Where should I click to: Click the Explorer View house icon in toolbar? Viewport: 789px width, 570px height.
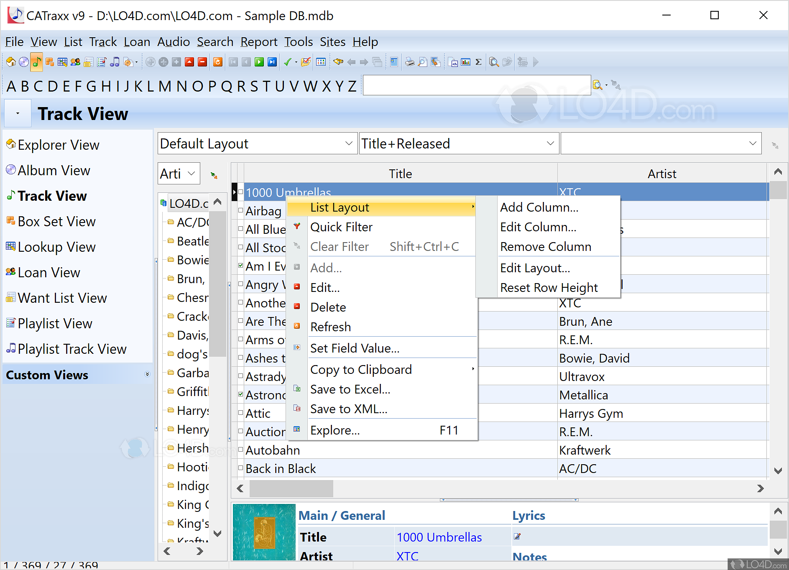[x=11, y=62]
